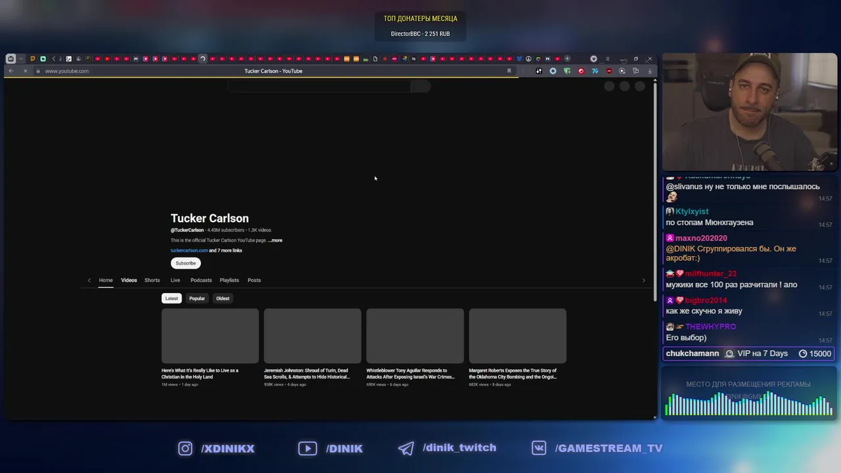Open the tuckercarlson.com link

pos(189,250)
